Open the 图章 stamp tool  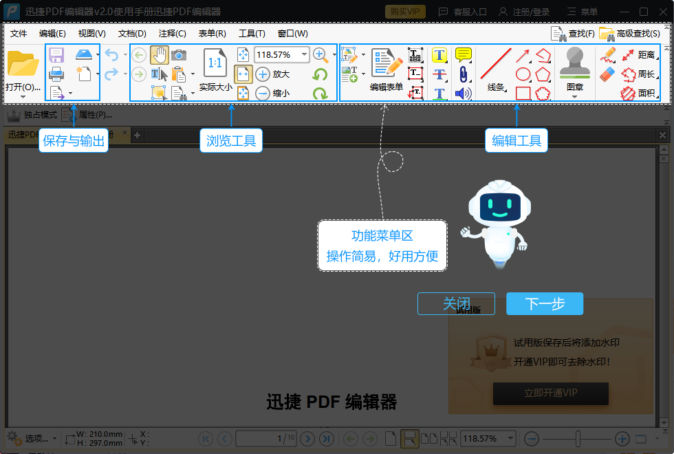point(575,69)
